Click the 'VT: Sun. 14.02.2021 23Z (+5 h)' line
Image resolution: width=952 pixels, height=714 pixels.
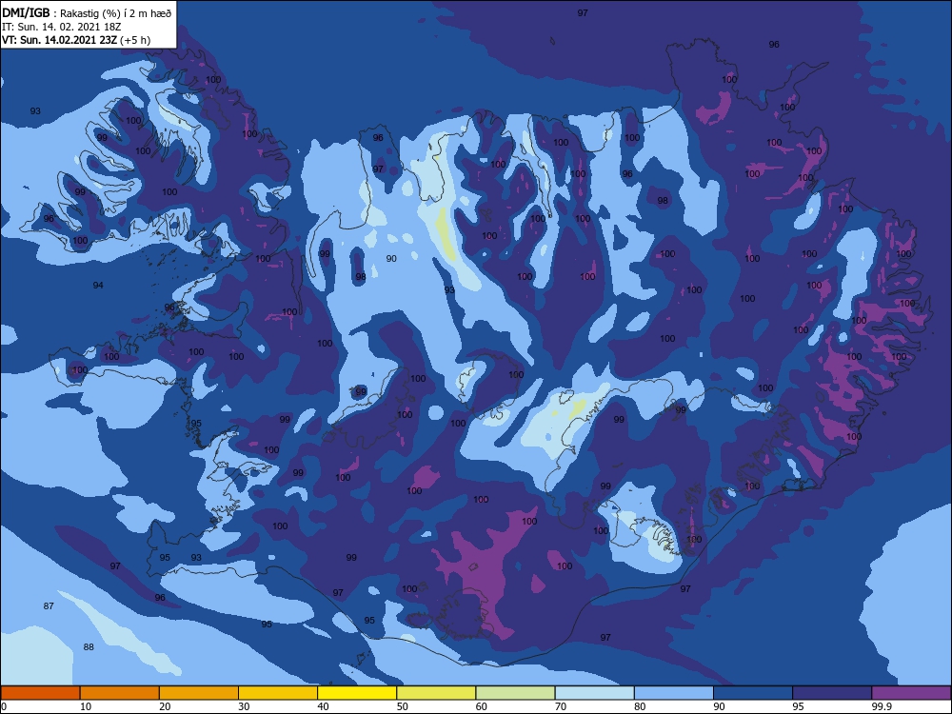(x=76, y=40)
